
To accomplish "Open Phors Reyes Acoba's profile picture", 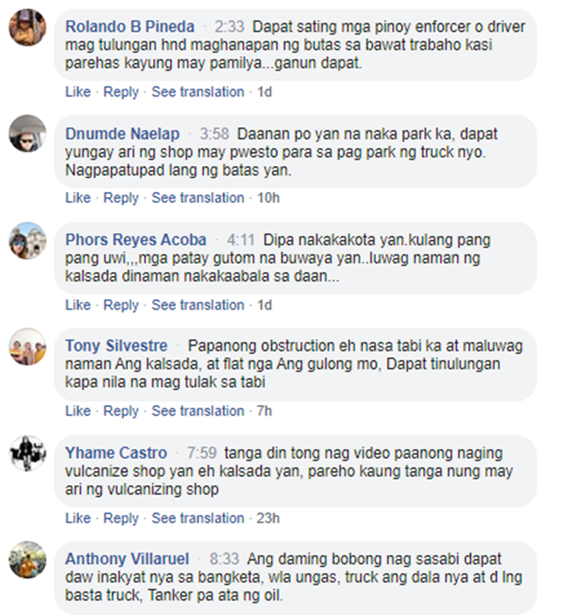I will point(27,241).
